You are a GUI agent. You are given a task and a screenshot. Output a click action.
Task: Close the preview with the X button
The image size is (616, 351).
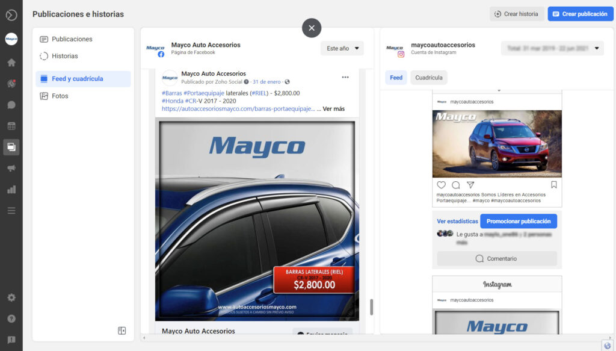point(312,28)
